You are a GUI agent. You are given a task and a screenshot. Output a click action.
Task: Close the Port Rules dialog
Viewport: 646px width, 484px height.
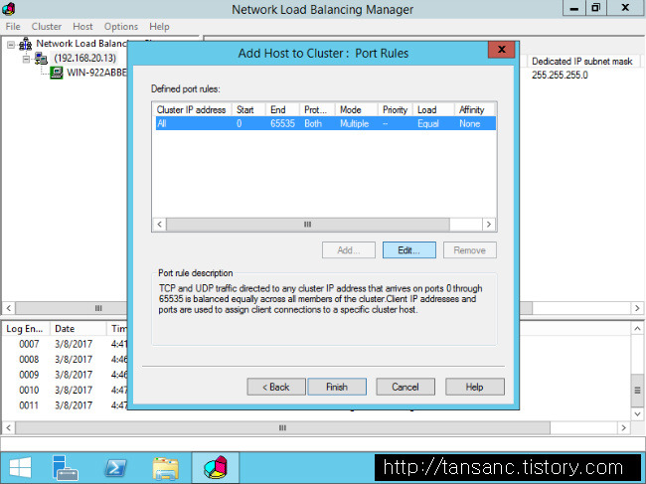point(501,50)
